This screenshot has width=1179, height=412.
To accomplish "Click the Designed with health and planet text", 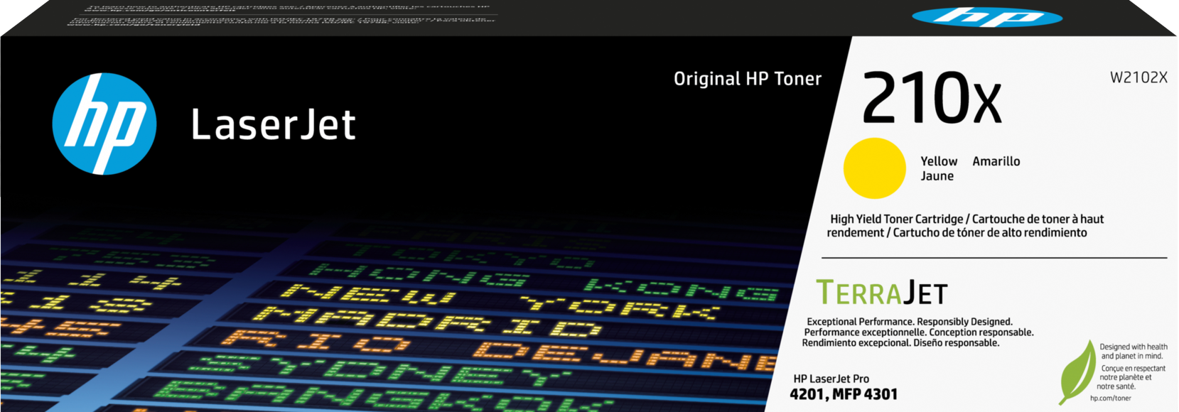I will pos(1133,352).
